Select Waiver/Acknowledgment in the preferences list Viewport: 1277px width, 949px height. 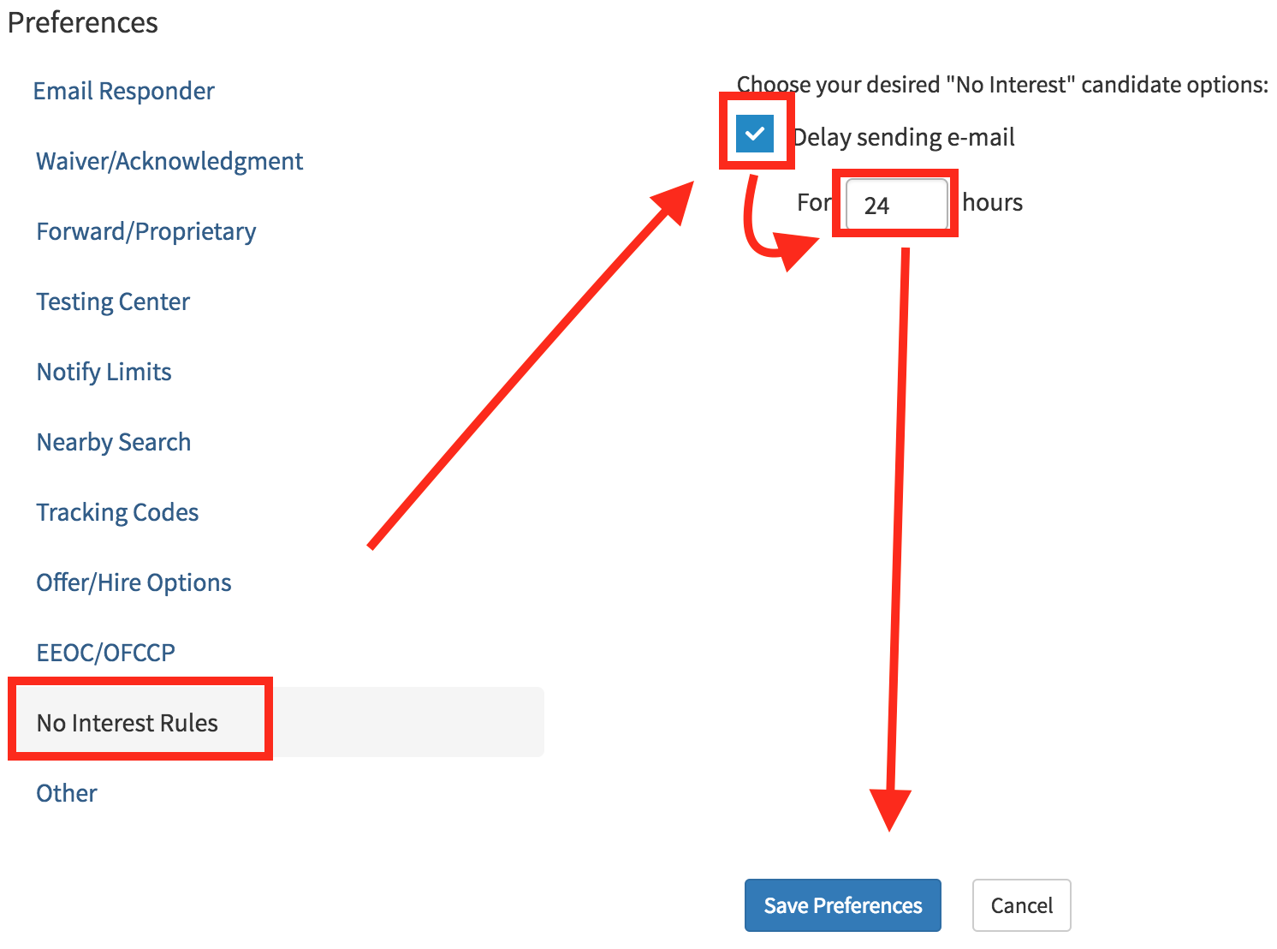[169, 161]
